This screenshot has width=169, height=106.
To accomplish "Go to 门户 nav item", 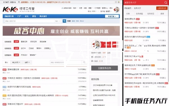I will tap(19, 16).
